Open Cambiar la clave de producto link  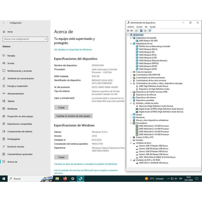coord(86,164)
